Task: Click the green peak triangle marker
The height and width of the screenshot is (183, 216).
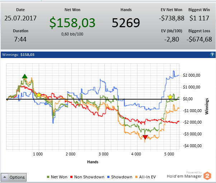Action: click(x=25, y=76)
